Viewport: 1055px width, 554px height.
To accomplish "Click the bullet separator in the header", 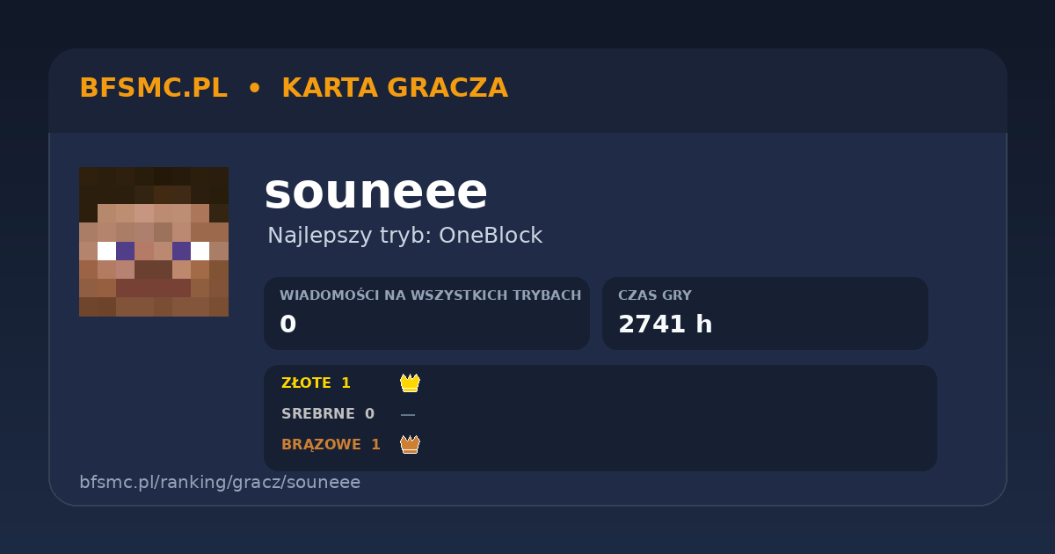I will 254,88.
